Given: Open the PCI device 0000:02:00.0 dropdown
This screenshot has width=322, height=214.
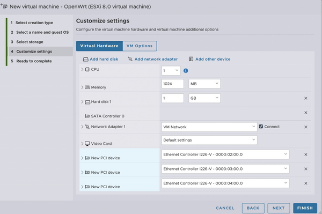Looking at the screenshot, I should pyautogui.click(x=225, y=154).
